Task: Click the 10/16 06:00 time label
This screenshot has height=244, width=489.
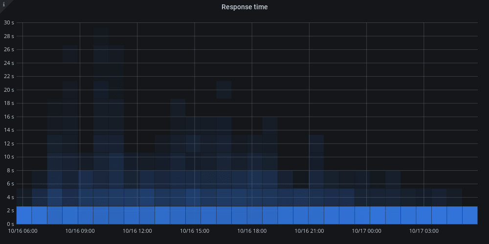Action: (x=22, y=231)
